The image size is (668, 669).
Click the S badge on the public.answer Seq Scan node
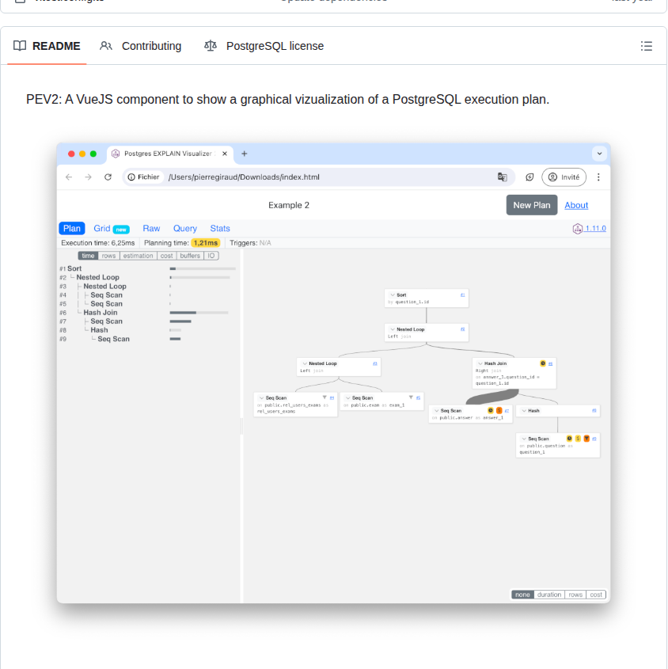498,410
